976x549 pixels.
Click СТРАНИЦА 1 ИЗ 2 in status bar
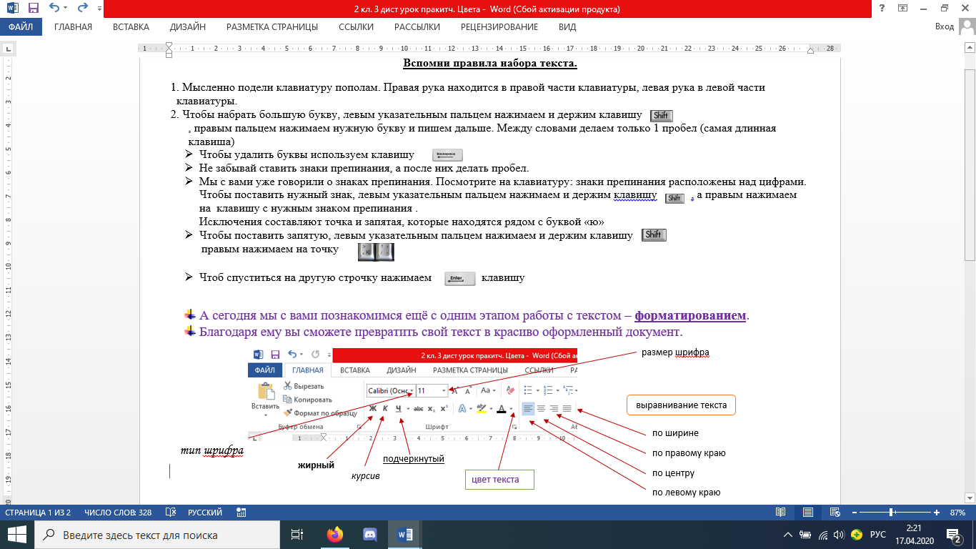point(38,513)
